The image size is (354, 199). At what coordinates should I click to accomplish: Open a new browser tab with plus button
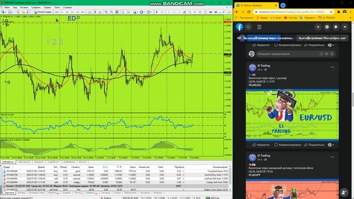283,5
